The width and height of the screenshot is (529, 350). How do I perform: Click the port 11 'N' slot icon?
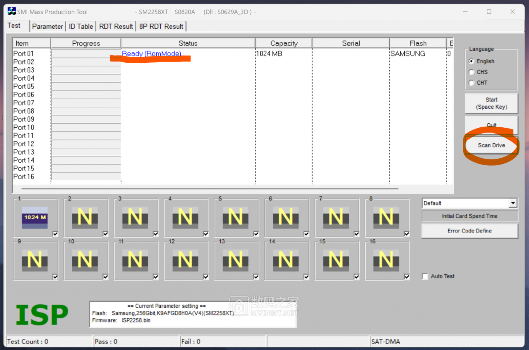tap(135, 260)
